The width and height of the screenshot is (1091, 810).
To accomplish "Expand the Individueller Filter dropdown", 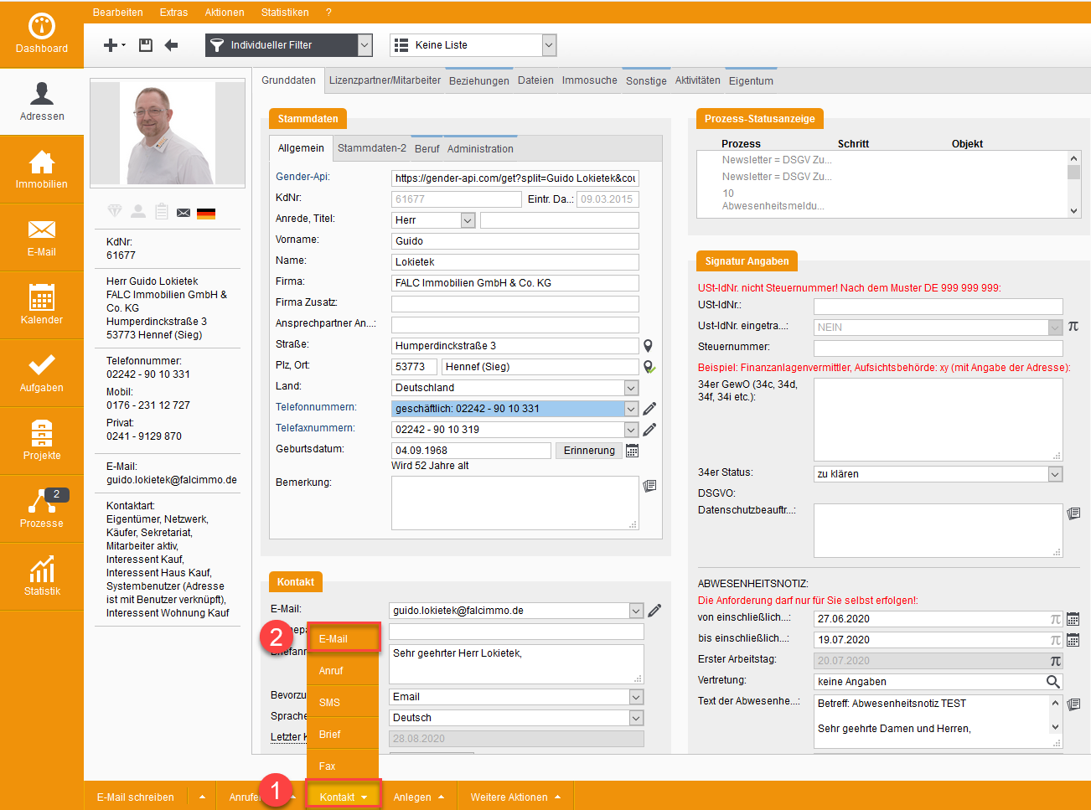I will coord(365,45).
